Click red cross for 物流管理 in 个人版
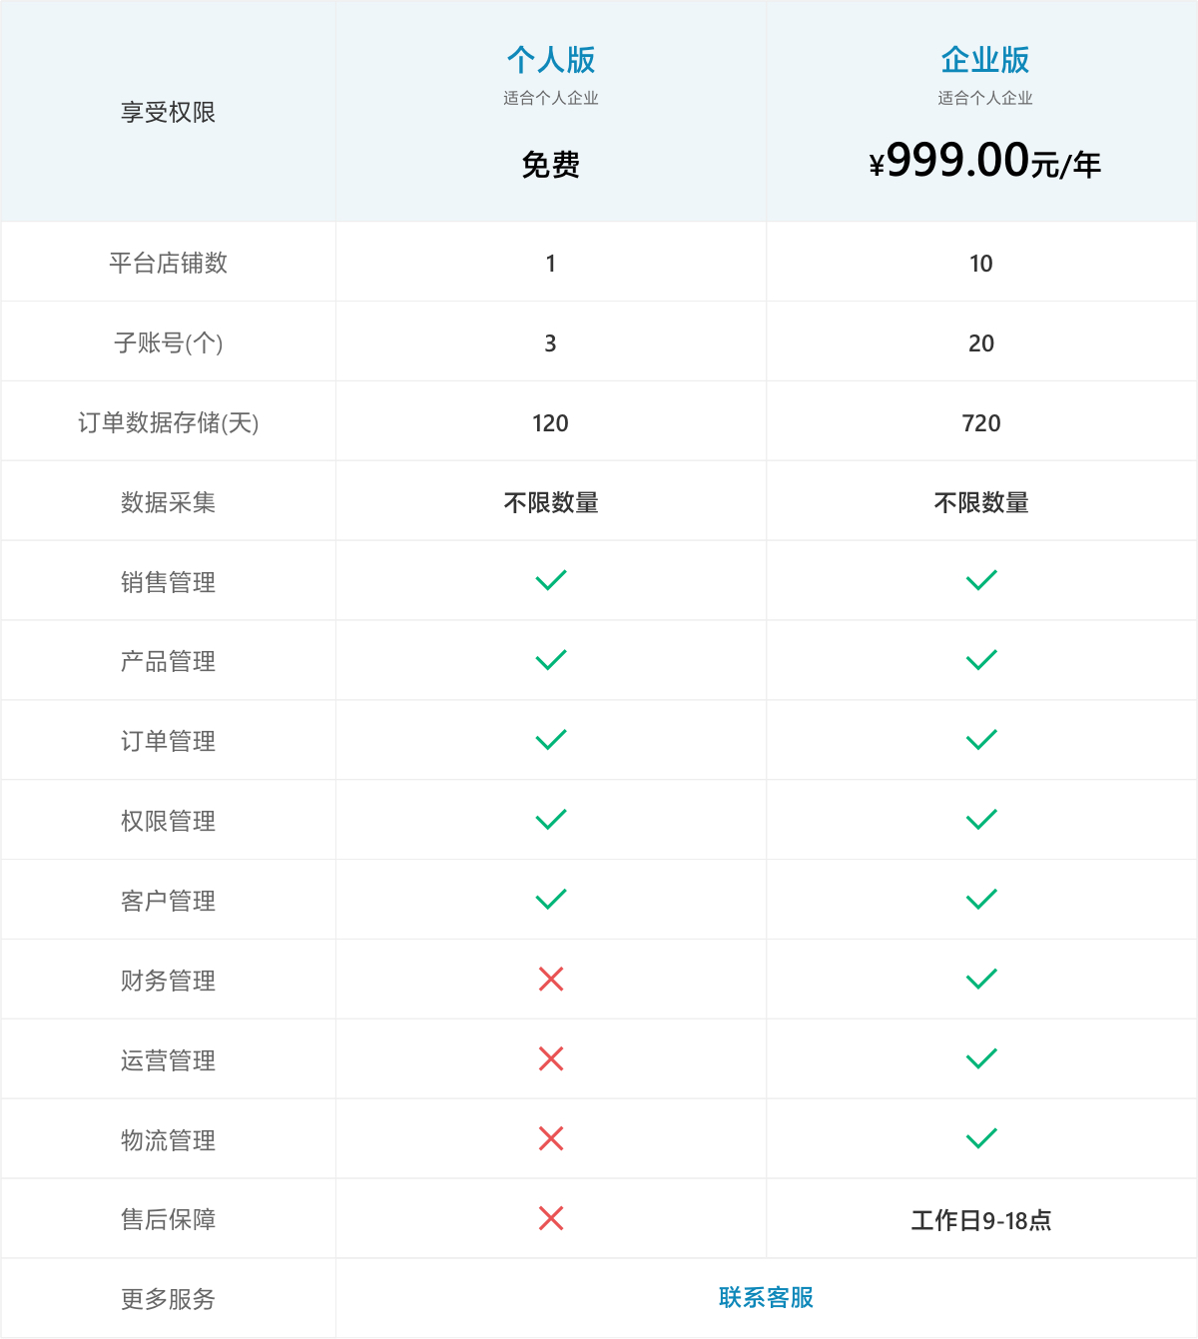Screen dimensions: 1198x1339 [551, 1138]
